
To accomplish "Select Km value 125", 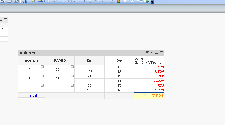I will click(89, 72).
